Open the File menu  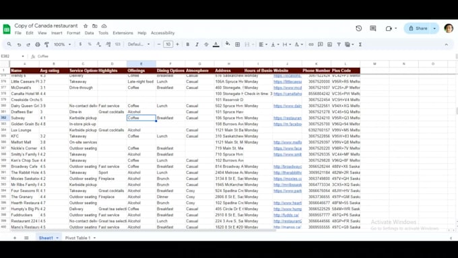18,33
